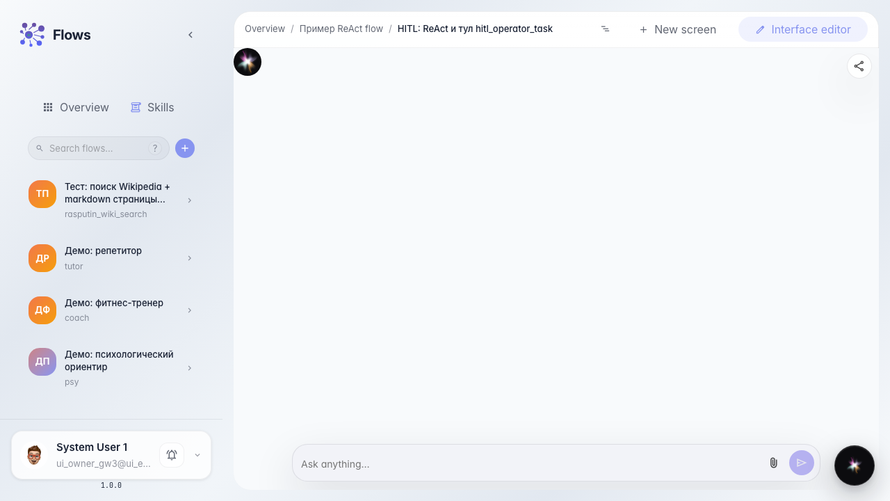The width and height of the screenshot is (890, 501).
Task: Click the ТП flow avatar badge
Action: [42, 194]
